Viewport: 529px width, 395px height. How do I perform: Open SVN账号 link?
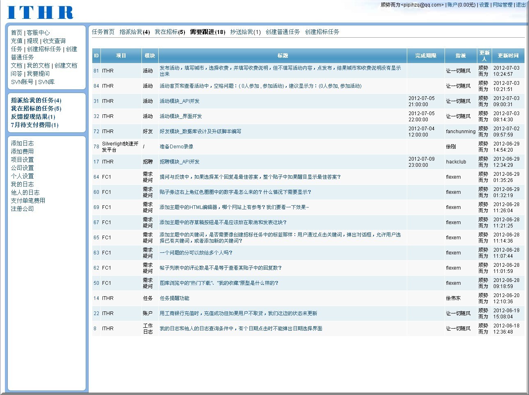pyautogui.click(x=22, y=82)
